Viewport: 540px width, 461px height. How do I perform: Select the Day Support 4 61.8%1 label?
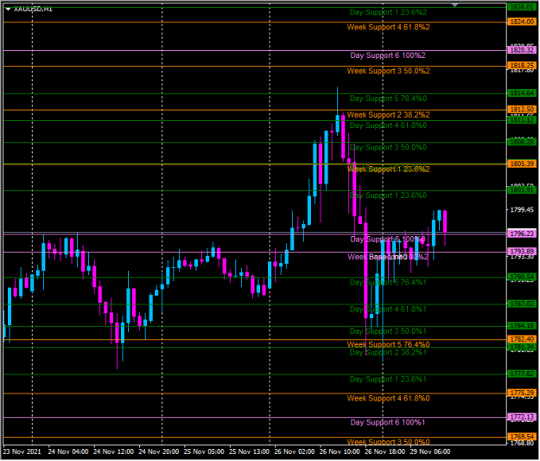coord(388,310)
